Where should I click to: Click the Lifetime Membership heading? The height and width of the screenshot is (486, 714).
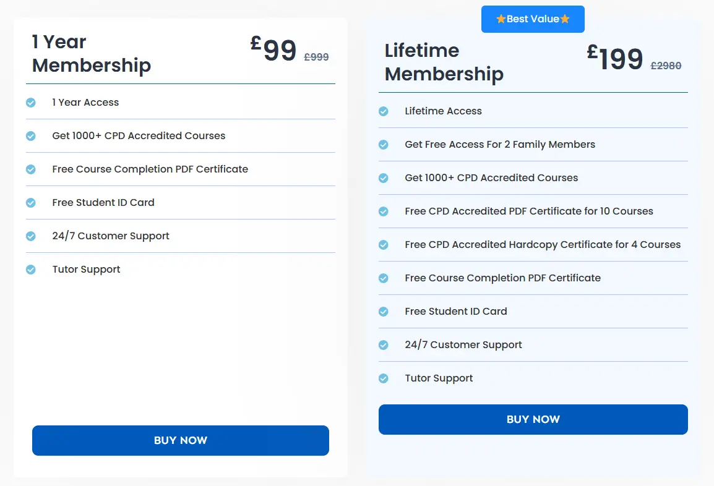[444, 62]
